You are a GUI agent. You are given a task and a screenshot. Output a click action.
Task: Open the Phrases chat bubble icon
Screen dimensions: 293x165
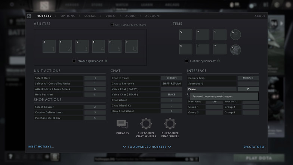click(123, 124)
